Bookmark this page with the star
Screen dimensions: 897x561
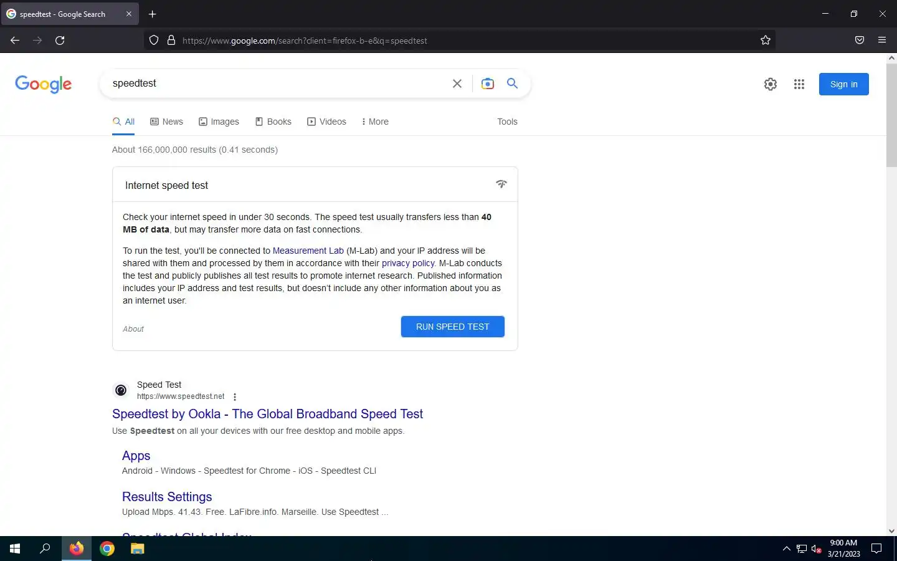(766, 41)
